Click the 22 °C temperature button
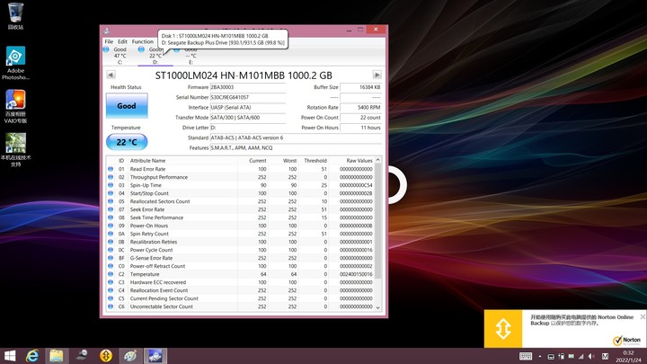The image size is (647, 364). click(127, 142)
